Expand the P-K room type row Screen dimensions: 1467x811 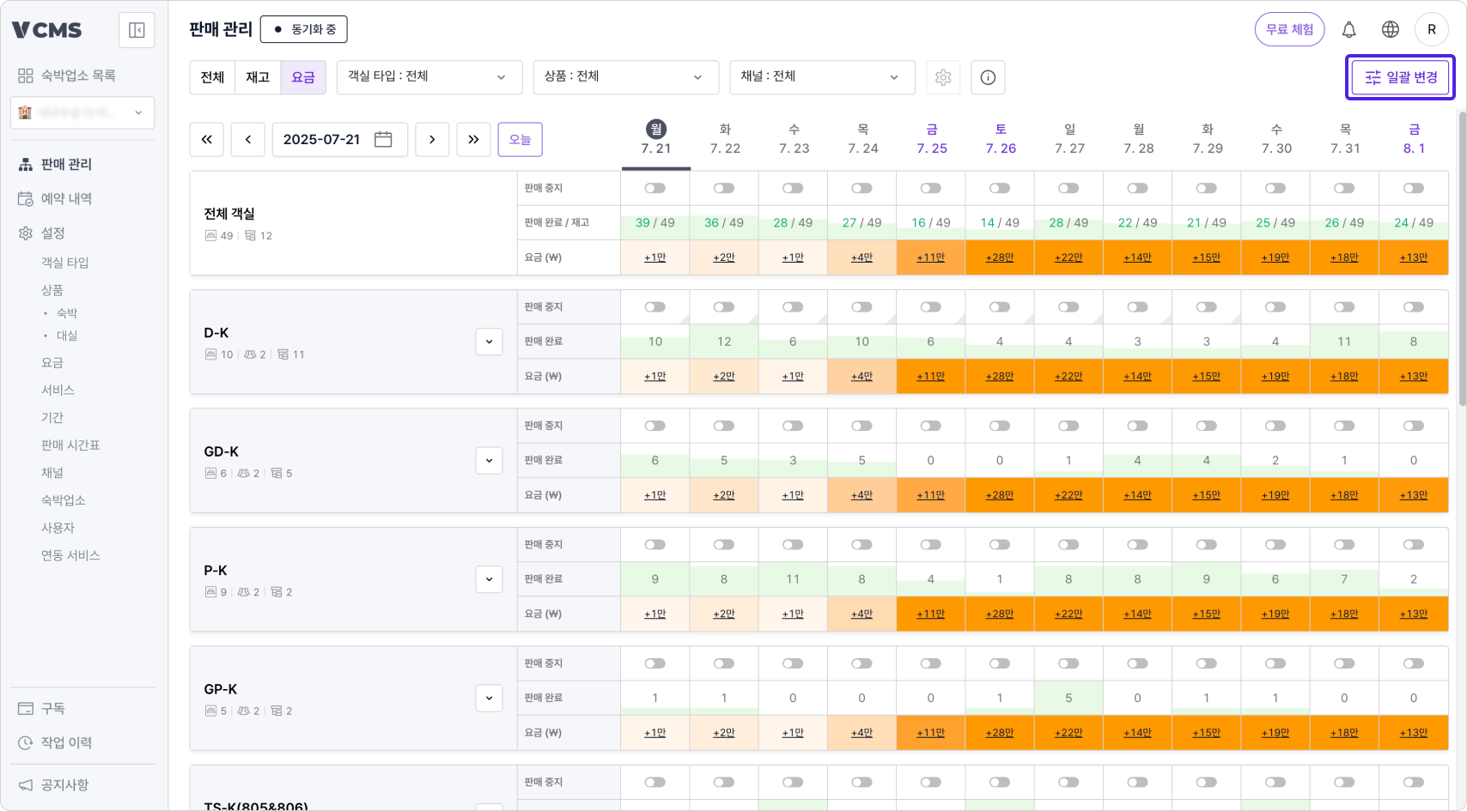[x=489, y=579]
